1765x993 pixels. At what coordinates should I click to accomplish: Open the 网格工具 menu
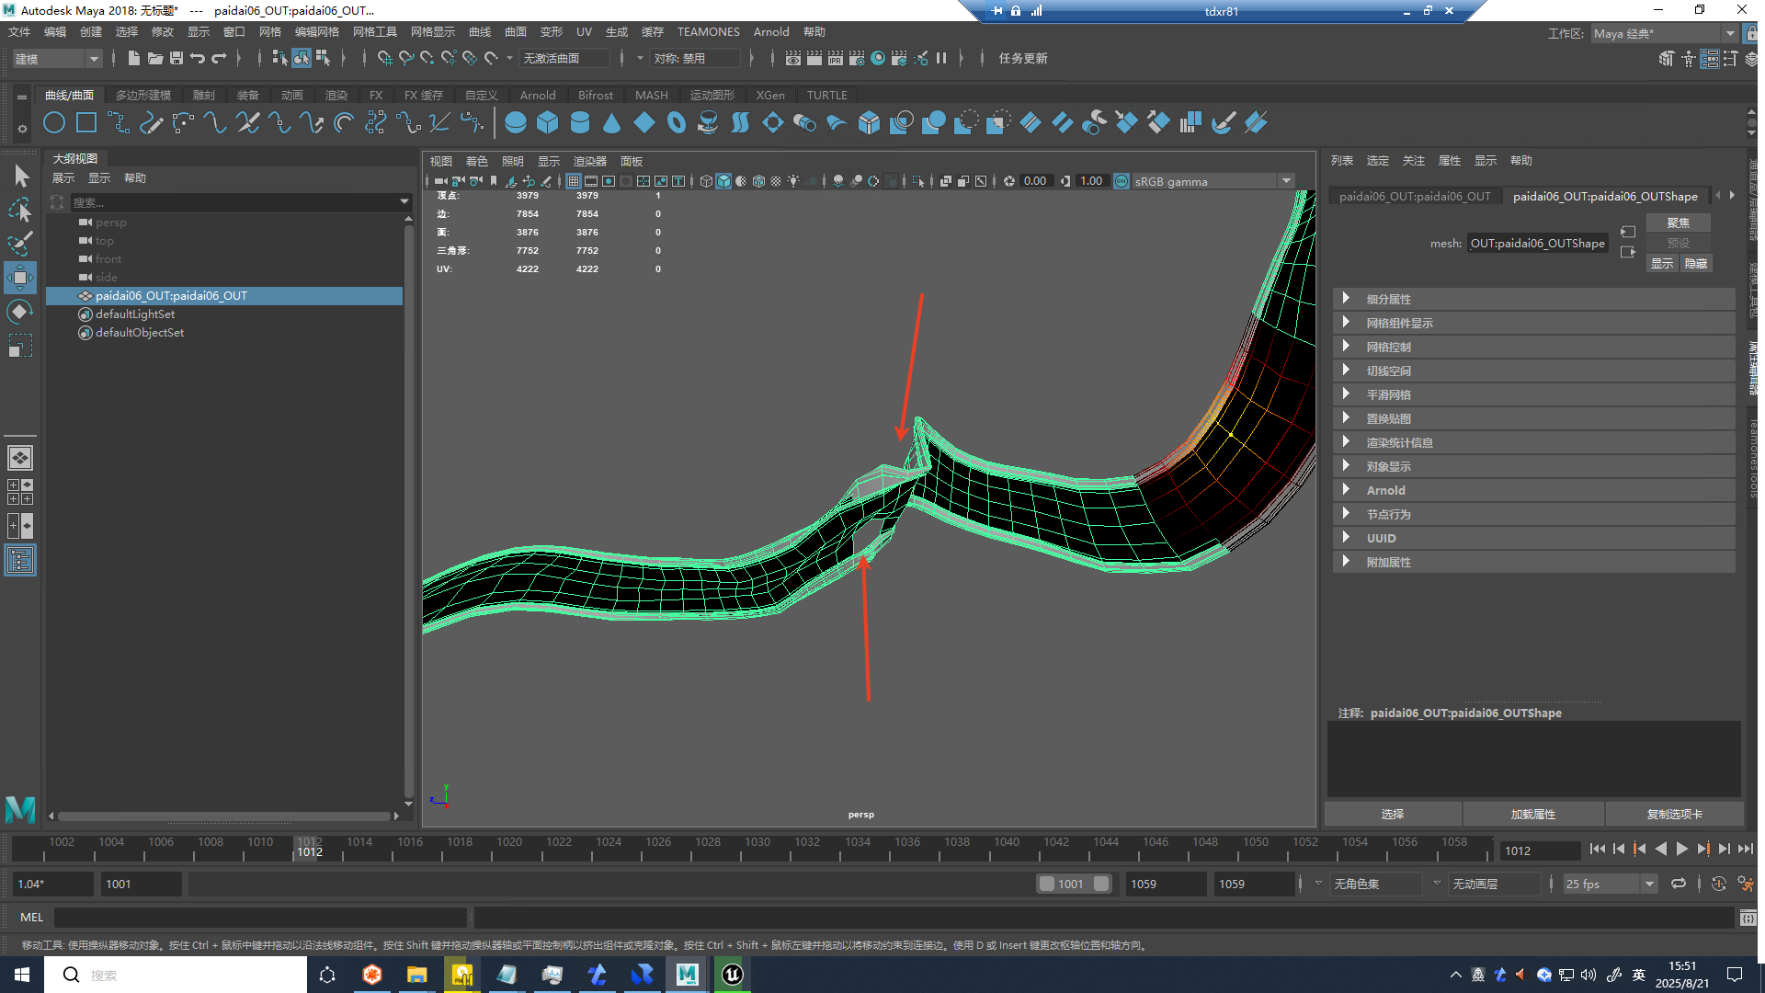[374, 31]
